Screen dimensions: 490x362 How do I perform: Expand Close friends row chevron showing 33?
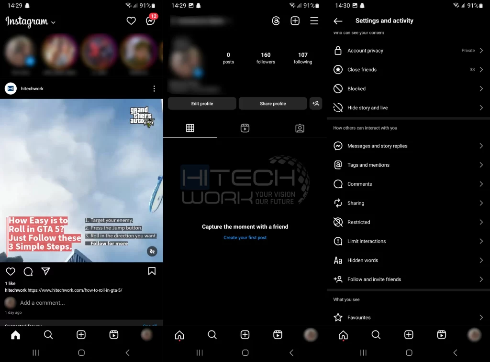click(481, 70)
